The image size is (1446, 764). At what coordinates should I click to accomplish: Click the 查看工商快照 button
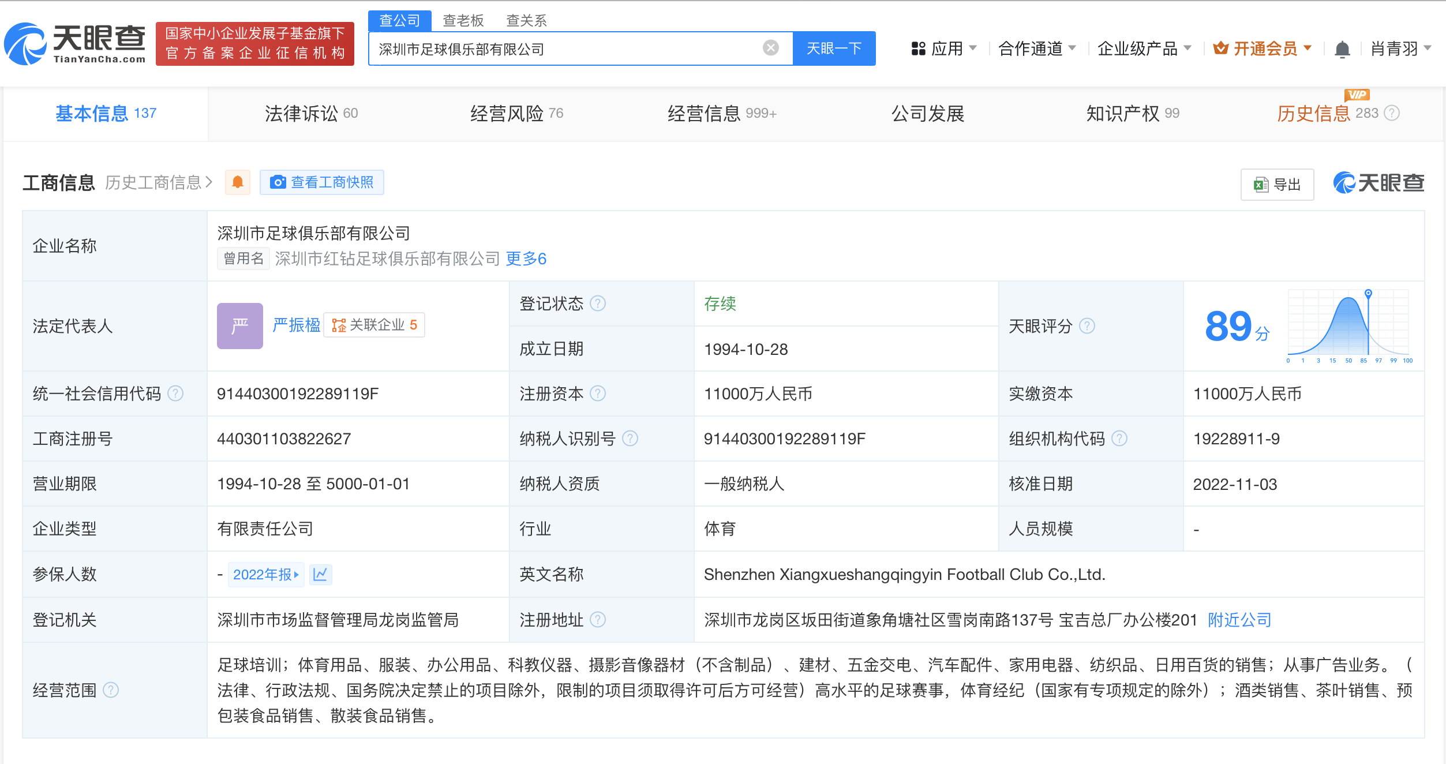(322, 182)
